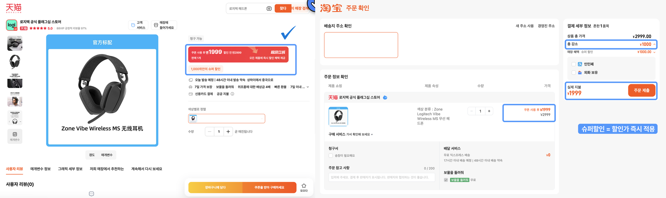666x198 pixels.
Task: Switch to 사용자 리뷰 tab
Action: tap(14, 169)
